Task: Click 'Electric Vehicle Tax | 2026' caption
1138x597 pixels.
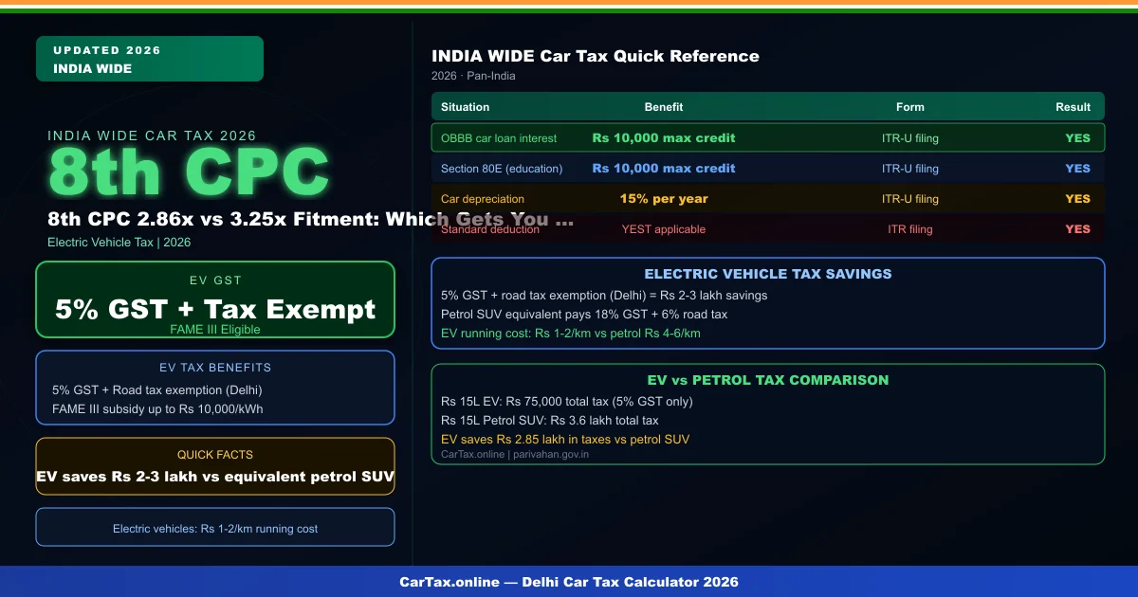Action: [119, 243]
